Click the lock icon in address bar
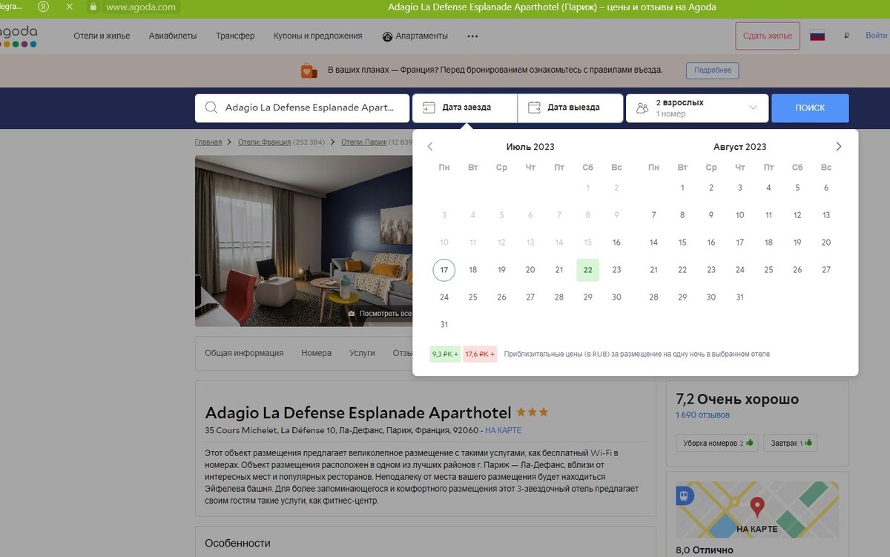Screen dimensions: 890x557 click(x=93, y=7)
